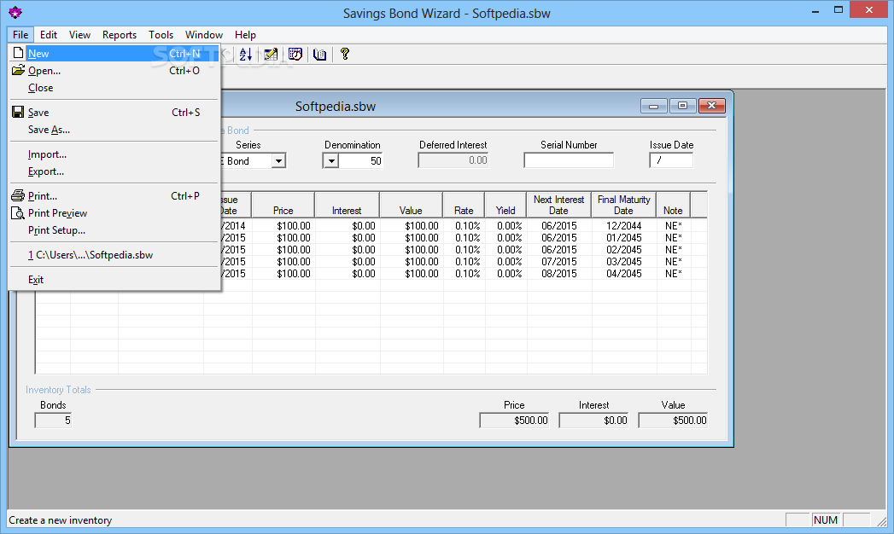Open the Window menu

[x=203, y=35]
